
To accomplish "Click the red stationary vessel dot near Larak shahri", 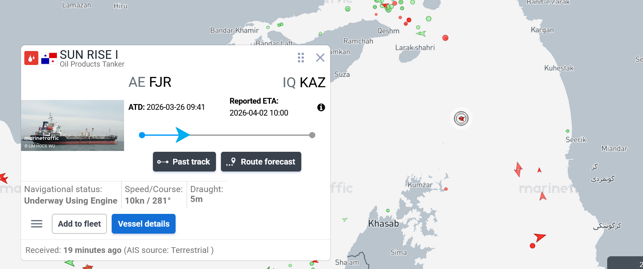I will (x=445, y=38).
